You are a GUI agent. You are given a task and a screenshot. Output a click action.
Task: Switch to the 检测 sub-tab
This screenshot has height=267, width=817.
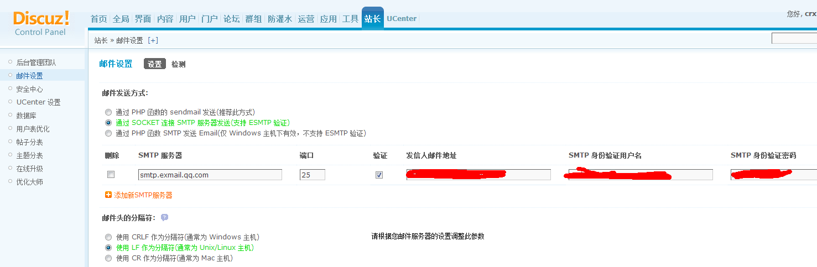tap(178, 64)
